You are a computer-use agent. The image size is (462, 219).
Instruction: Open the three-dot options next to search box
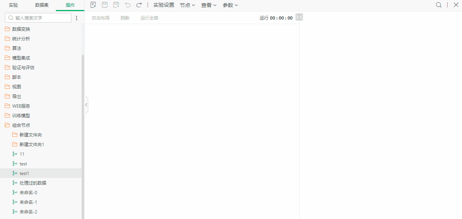(77, 18)
